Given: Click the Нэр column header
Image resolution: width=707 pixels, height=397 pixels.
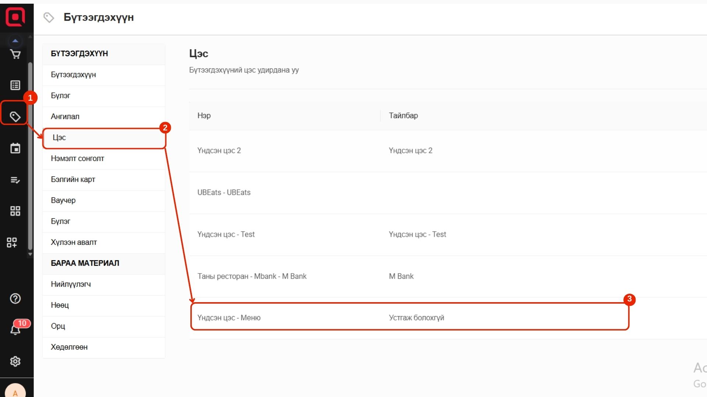Looking at the screenshot, I should (x=204, y=115).
